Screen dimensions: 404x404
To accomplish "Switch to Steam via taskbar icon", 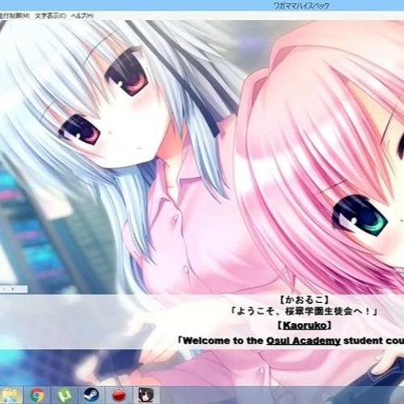I will pos(91,395).
